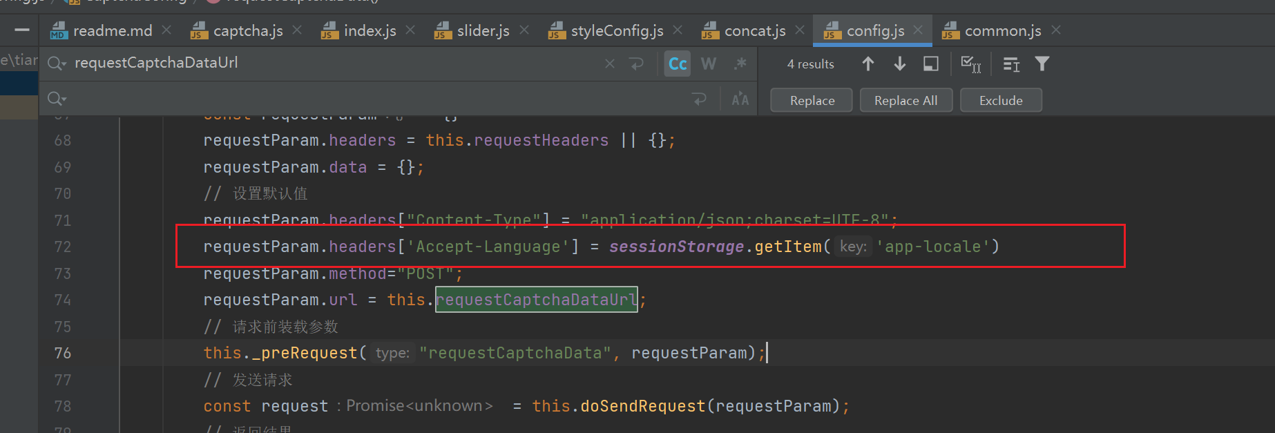The width and height of the screenshot is (1275, 433).
Task: Close the index.js tab
Action: [410, 30]
